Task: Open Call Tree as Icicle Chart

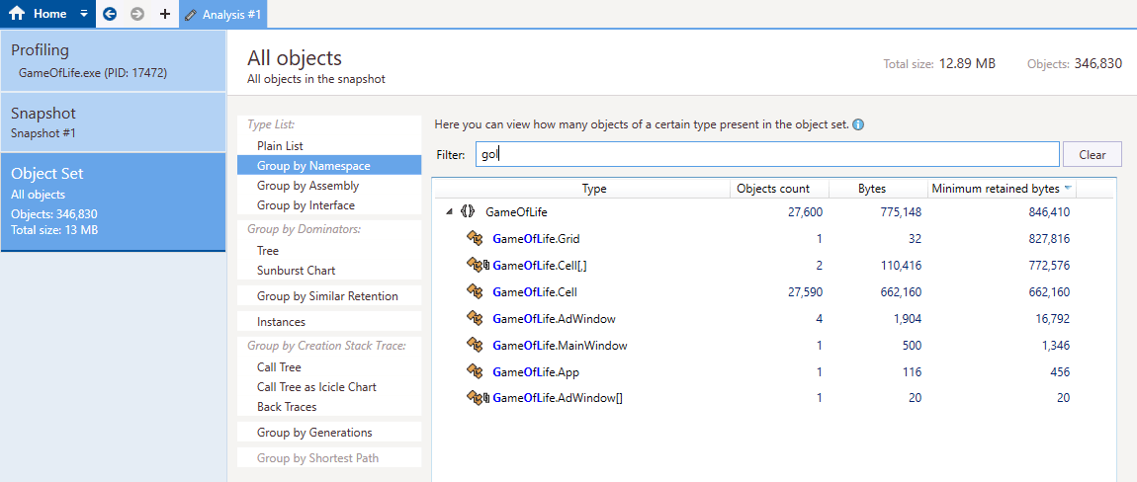Action: coord(316,387)
